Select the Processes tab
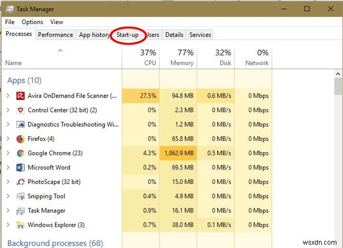Viewport: 343px width, 248px height. pos(19,34)
